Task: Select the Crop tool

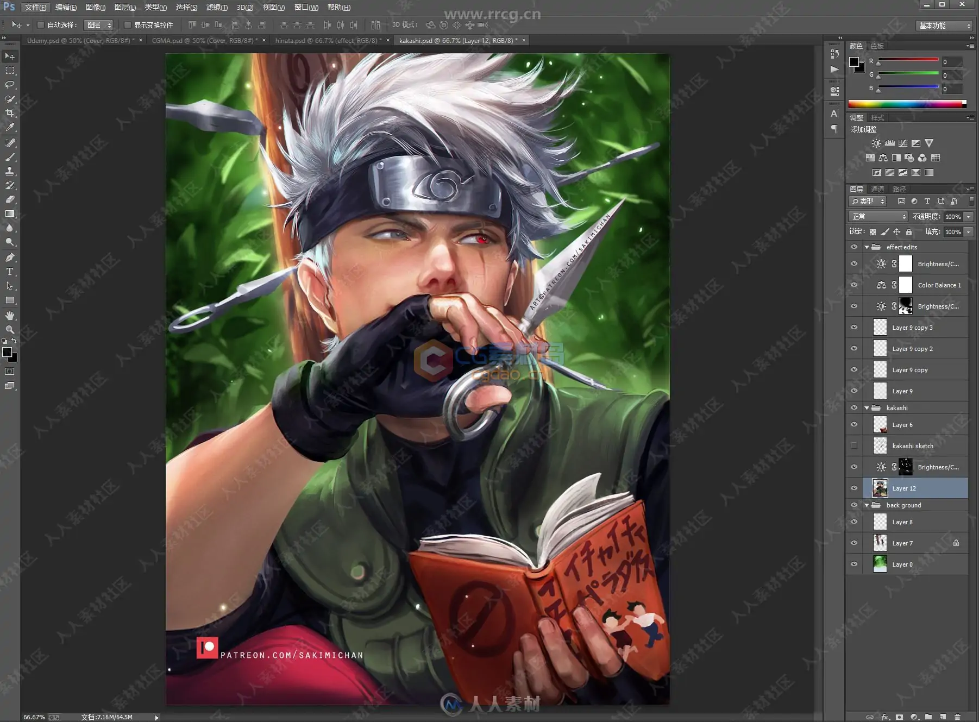Action: tap(10, 113)
